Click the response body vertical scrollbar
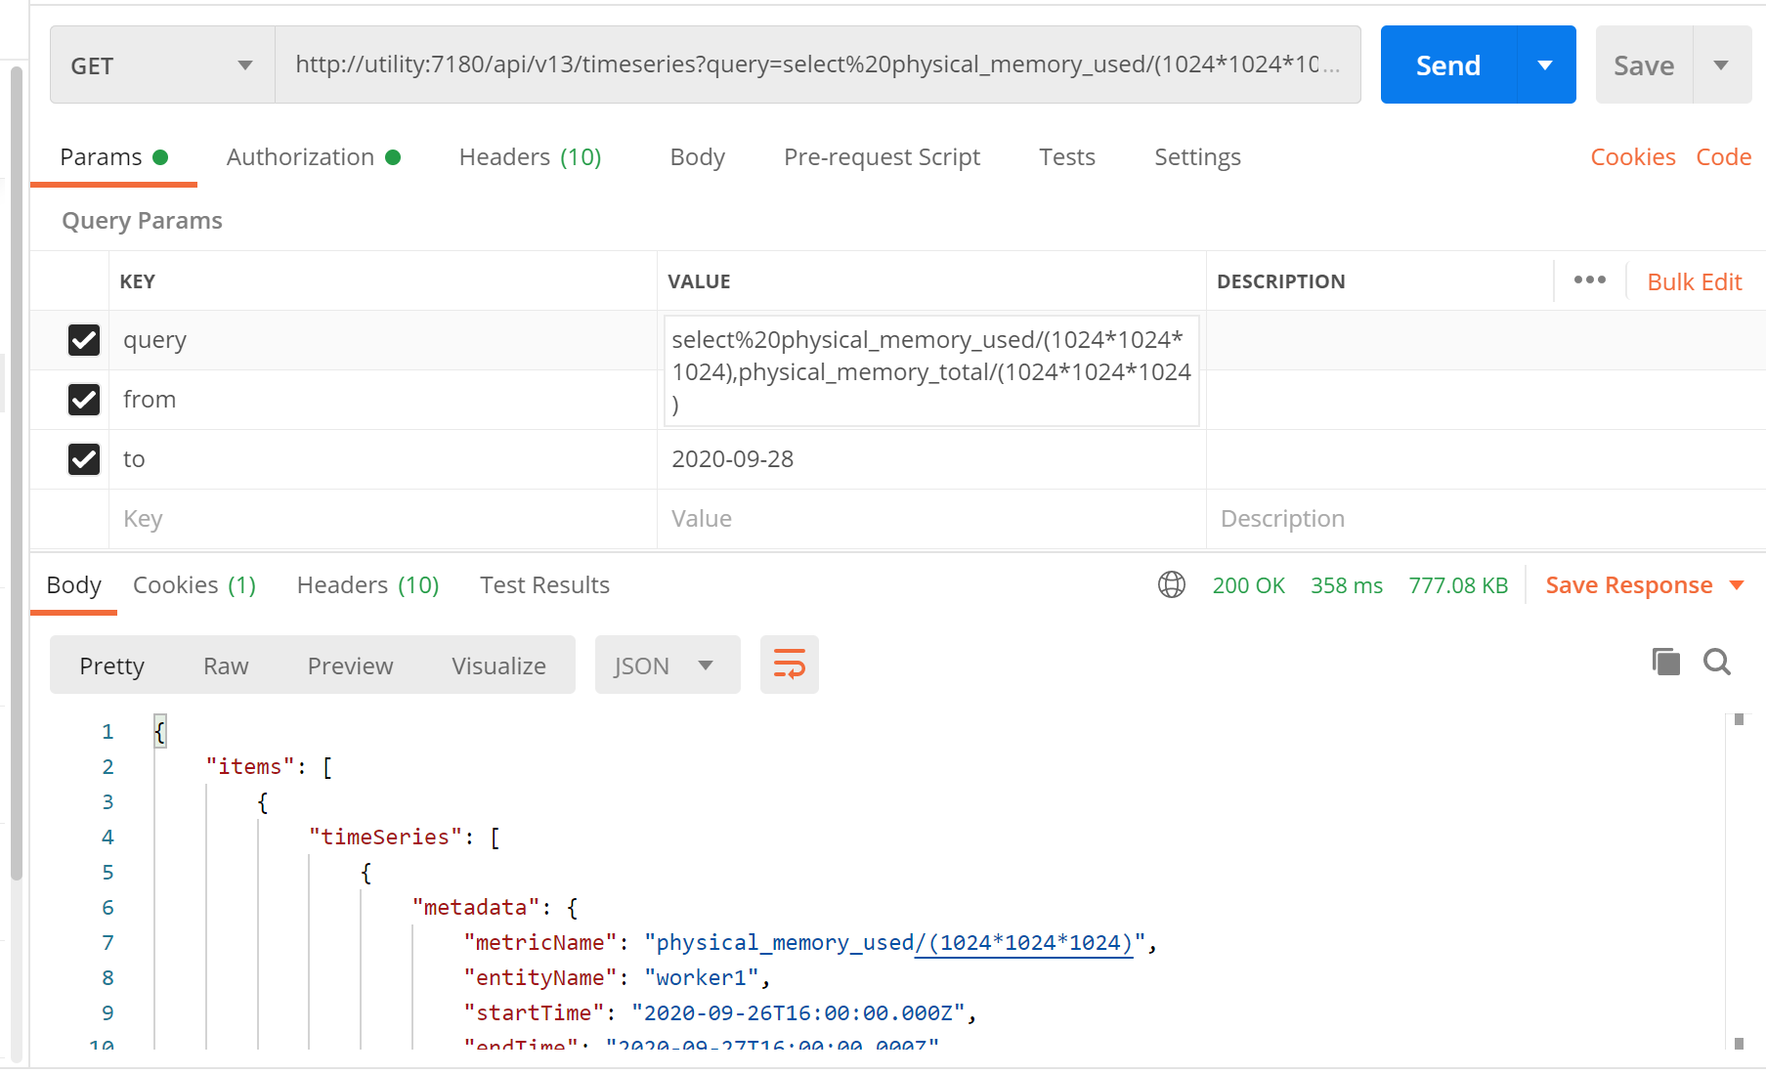 pyautogui.click(x=1738, y=881)
